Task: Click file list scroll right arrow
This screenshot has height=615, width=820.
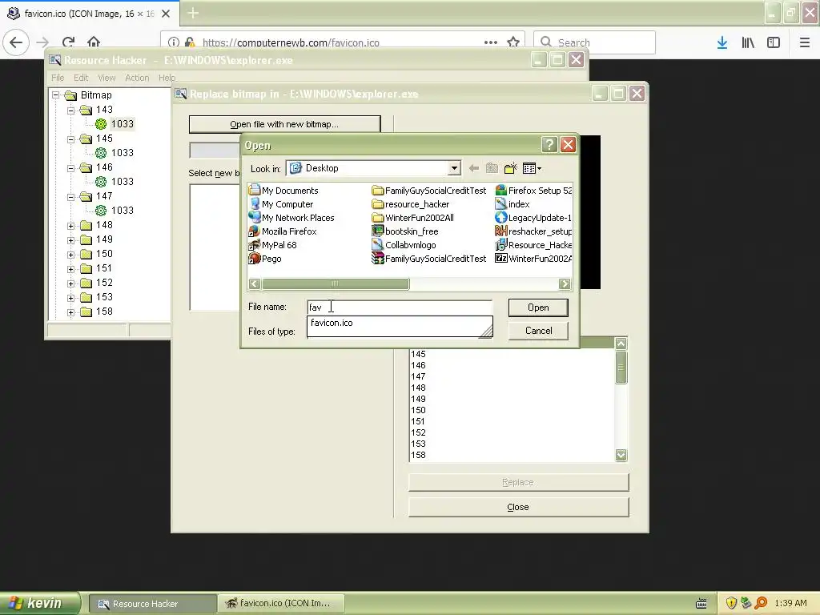Action: (565, 283)
